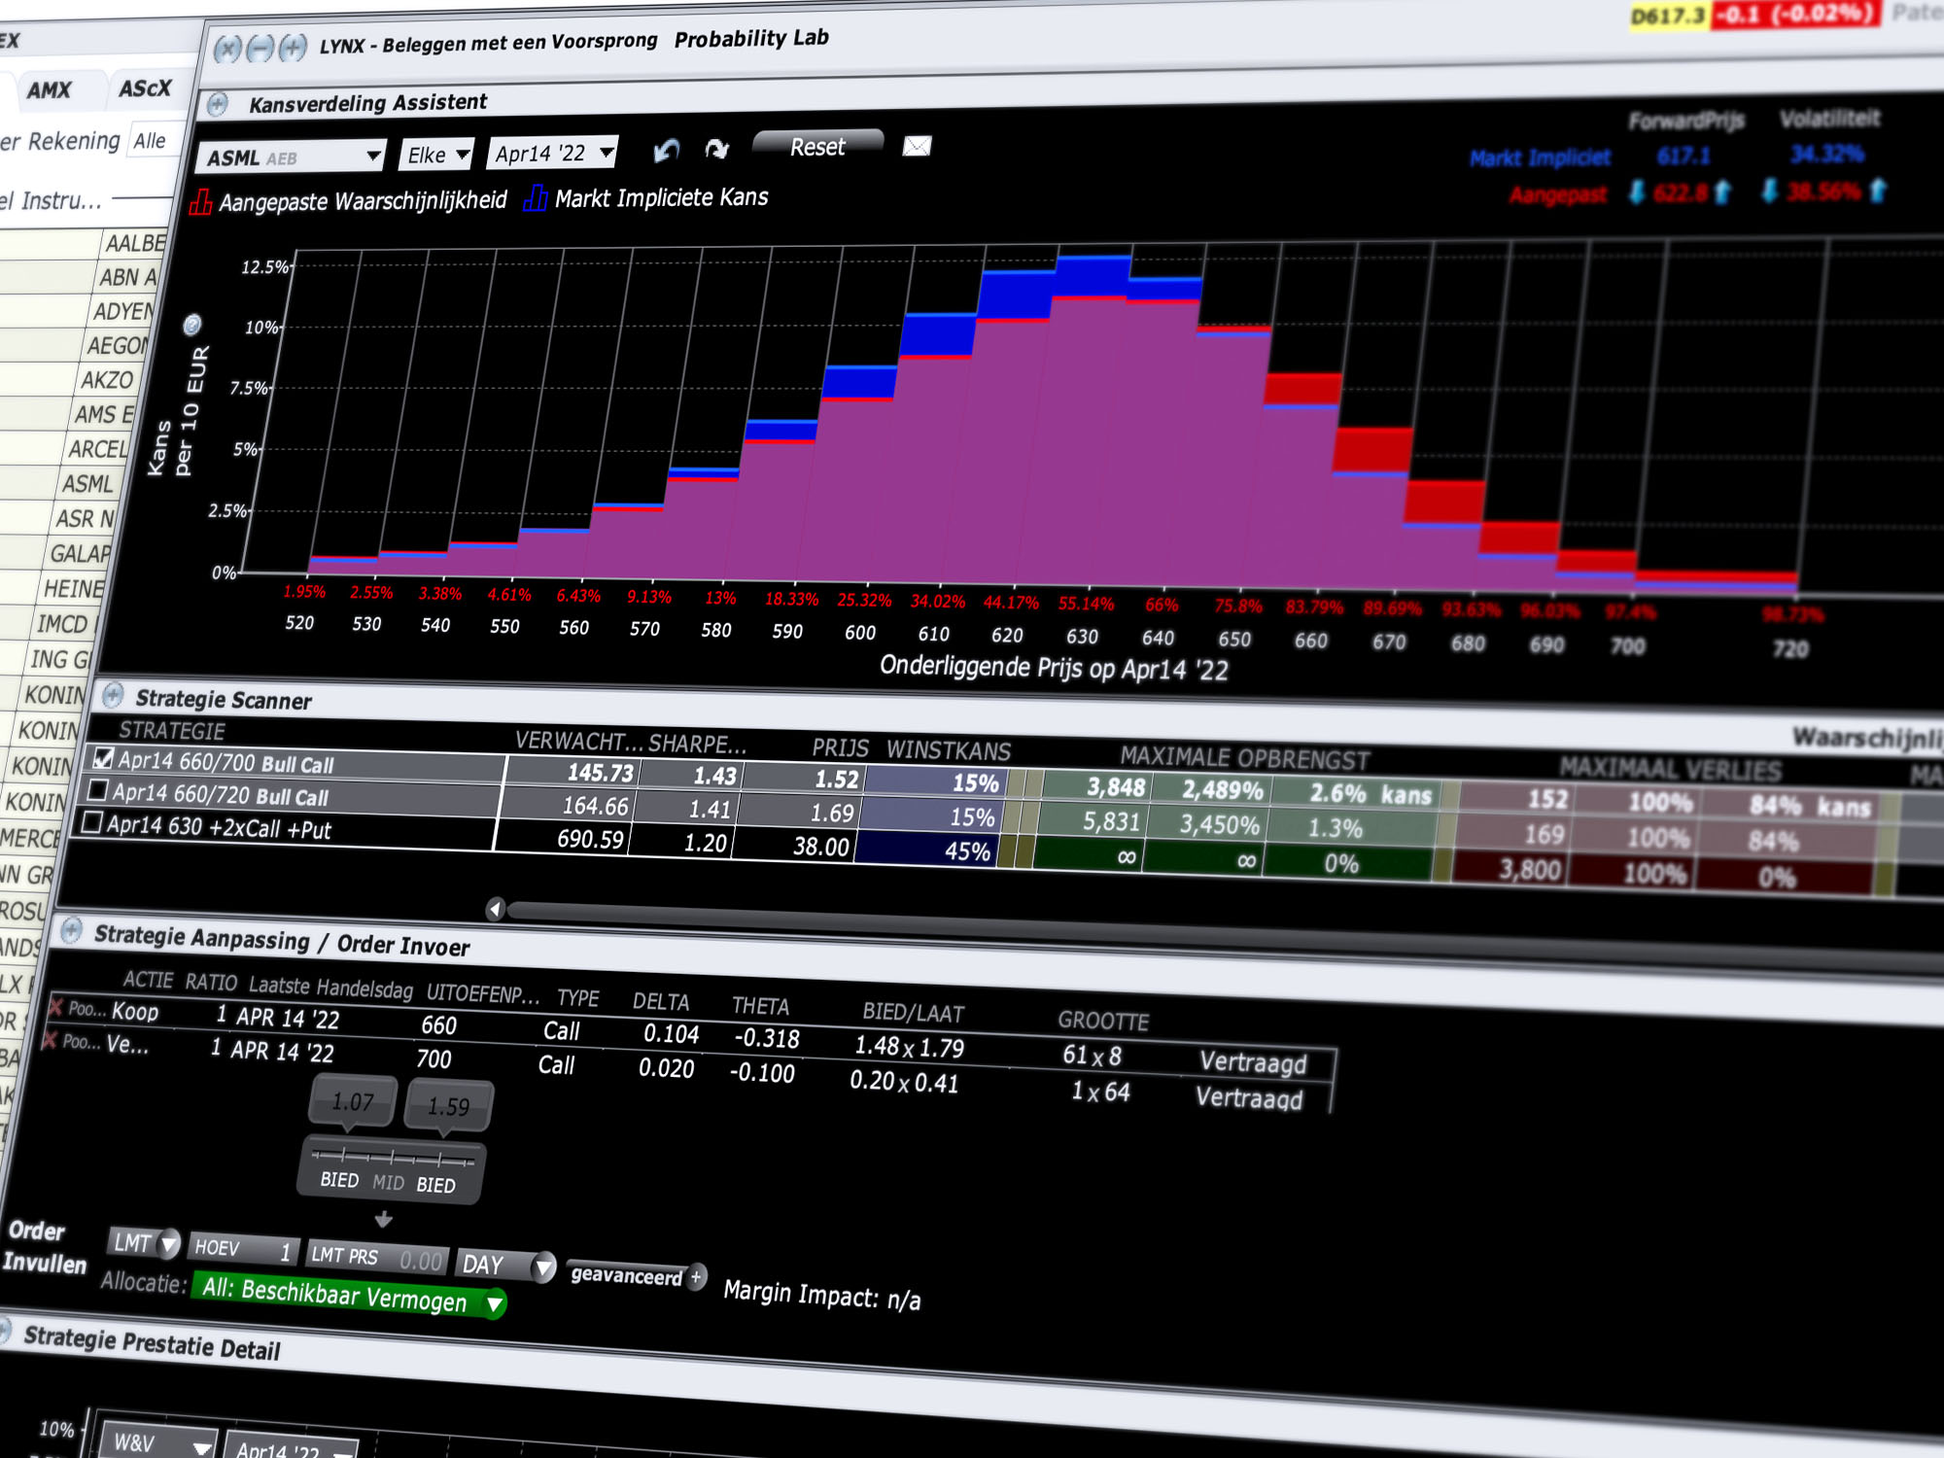Click the 145.73 expected profit cell

(x=600, y=773)
